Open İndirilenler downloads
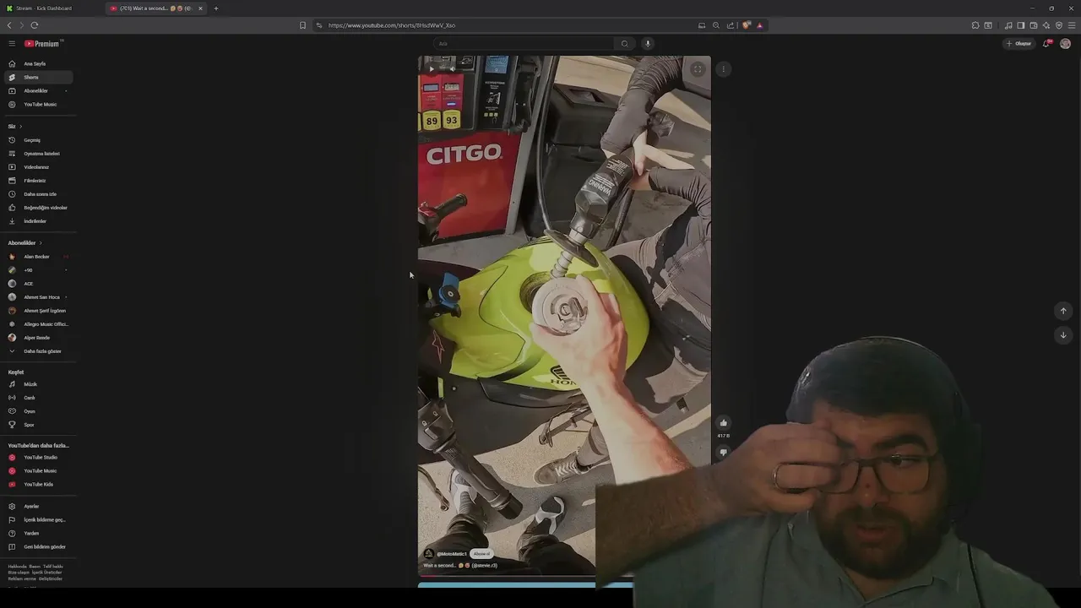Screen dimensions: 1081x608 38,221
